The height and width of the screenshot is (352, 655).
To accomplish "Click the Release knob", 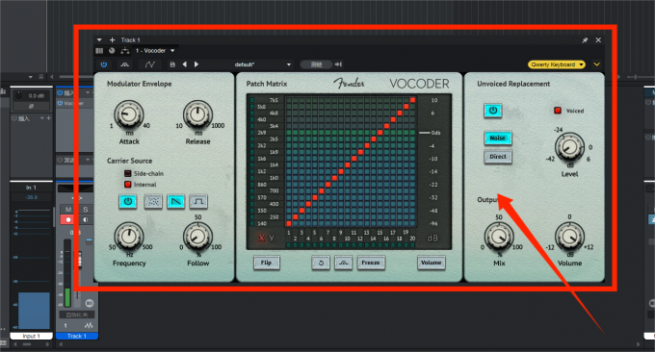I will coord(197,114).
